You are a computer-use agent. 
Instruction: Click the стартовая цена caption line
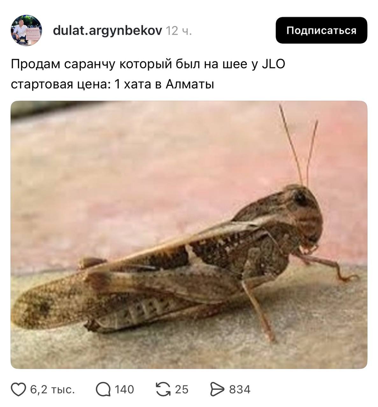tap(112, 85)
